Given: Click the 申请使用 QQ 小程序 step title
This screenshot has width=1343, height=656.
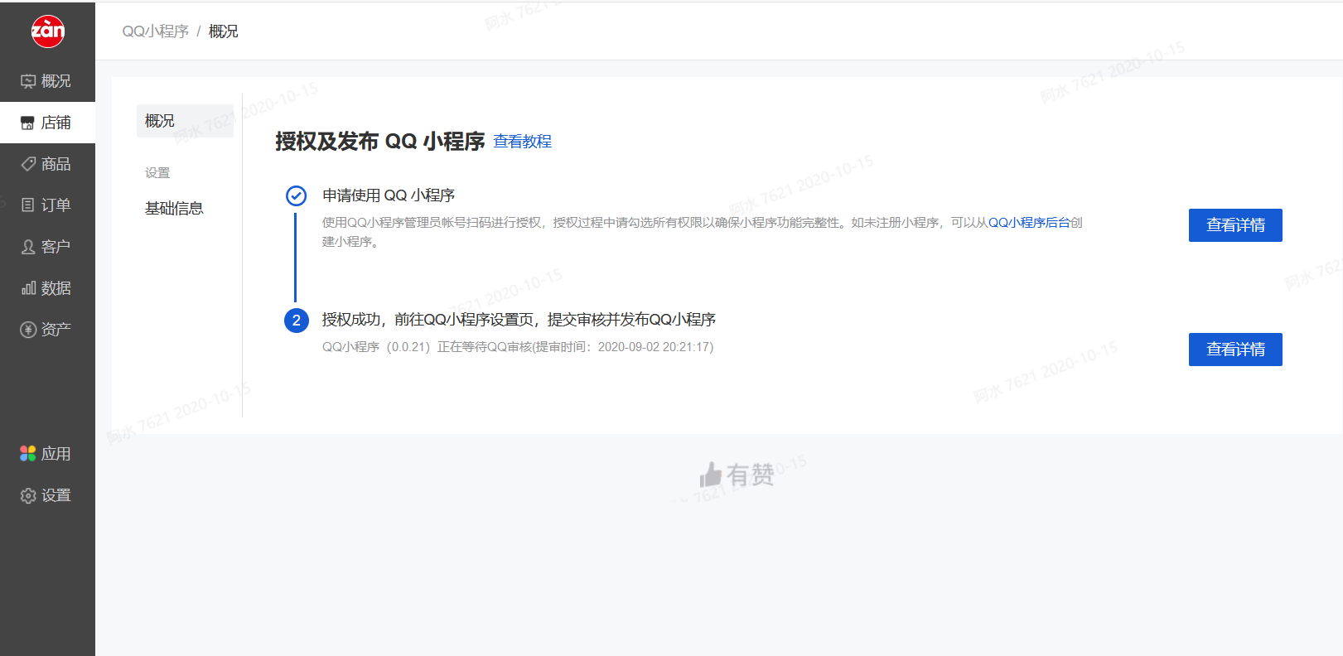Looking at the screenshot, I should click(389, 195).
